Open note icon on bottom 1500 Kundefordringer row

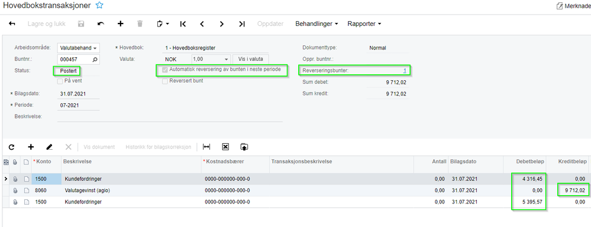26,202
